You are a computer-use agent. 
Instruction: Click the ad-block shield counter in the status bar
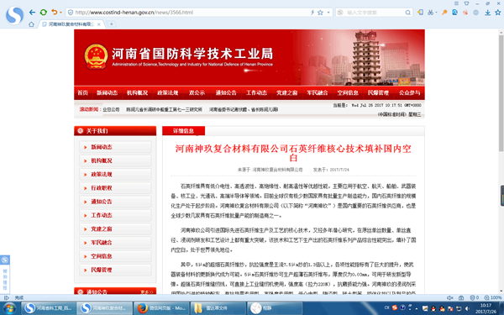(x=475, y=297)
